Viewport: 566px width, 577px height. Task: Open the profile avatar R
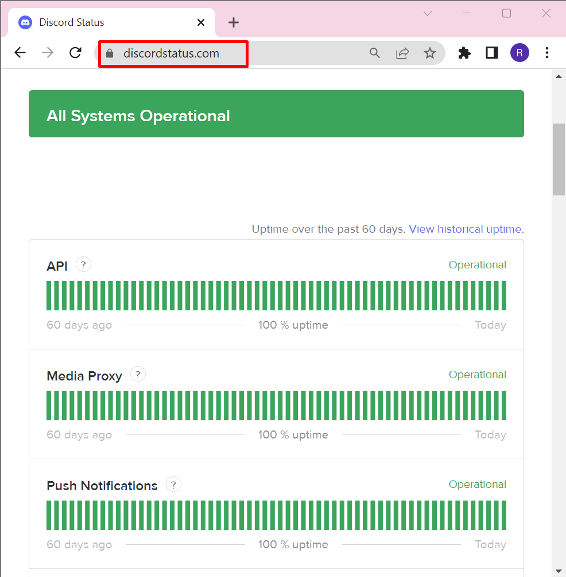point(520,53)
